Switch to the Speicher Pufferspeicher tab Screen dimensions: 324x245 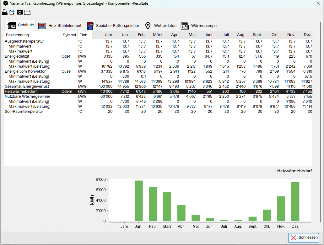coord(113,26)
